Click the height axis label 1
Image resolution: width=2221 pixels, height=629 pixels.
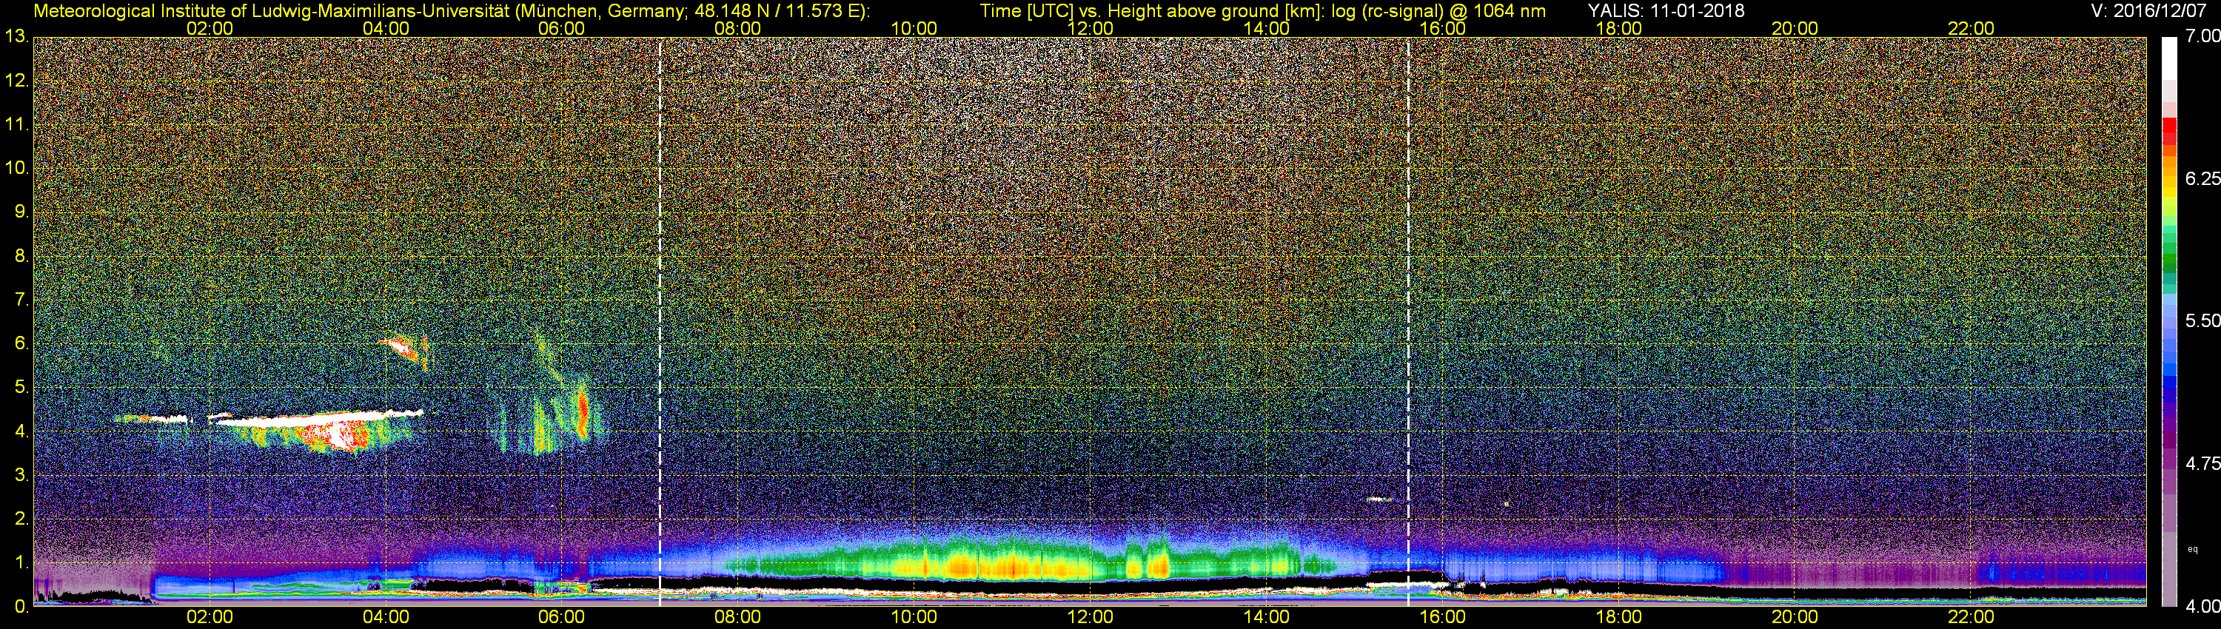click(21, 564)
